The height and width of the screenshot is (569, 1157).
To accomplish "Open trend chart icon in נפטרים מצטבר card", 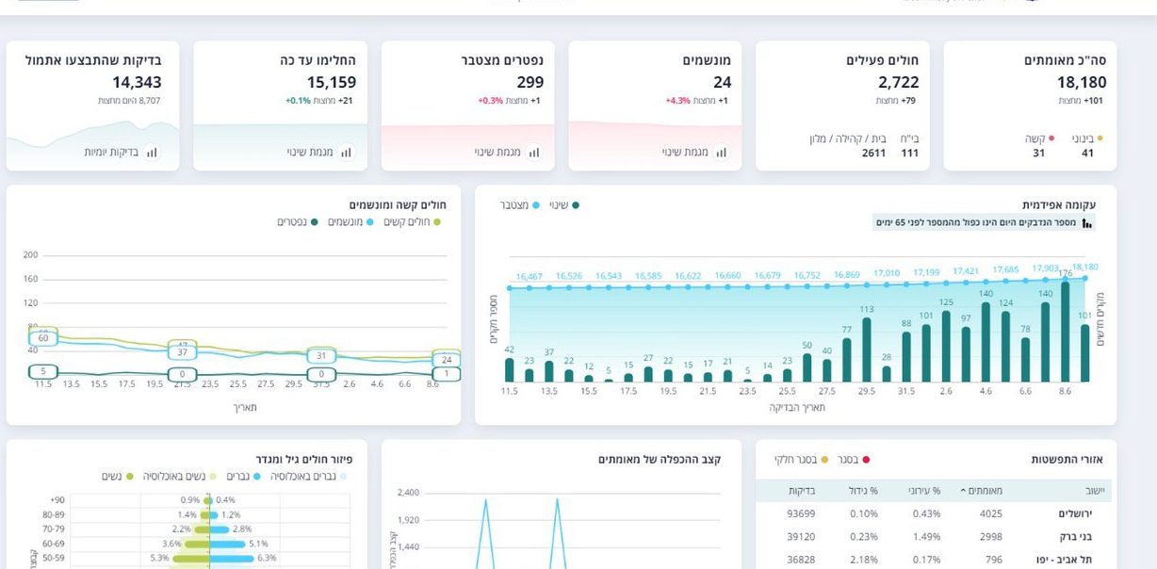I will point(533,152).
